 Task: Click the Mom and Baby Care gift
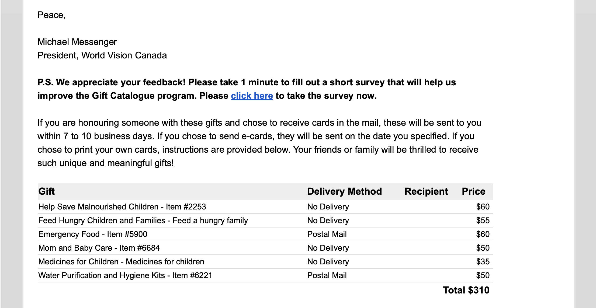pyautogui.click(x=99, y=248)
